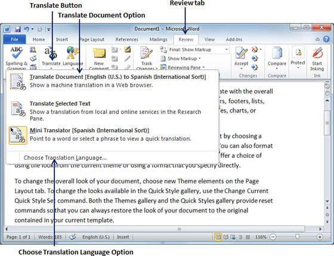
Task: Click the Compare documents icon
Action: point(277,53)
